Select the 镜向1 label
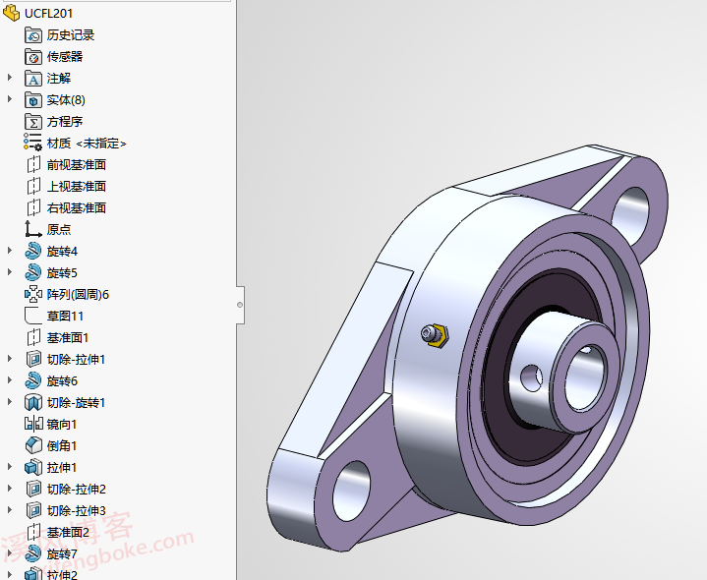Screen dimensions: 707x580 coord(62,424)
